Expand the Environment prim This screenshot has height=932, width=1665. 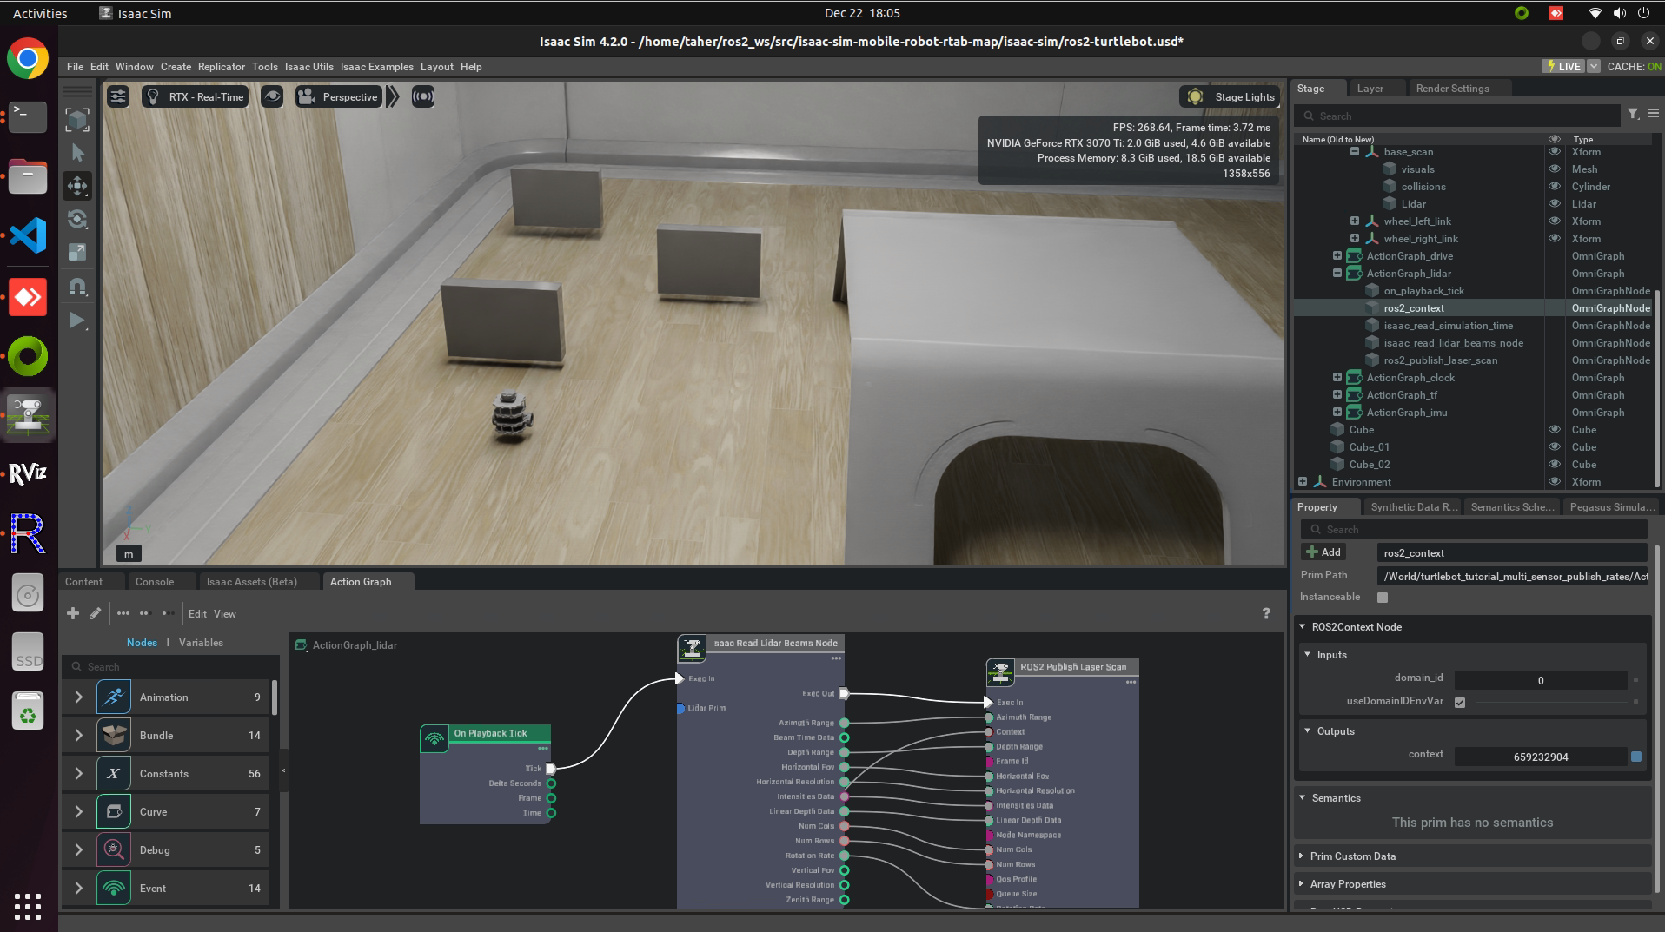click(1302, 481)
